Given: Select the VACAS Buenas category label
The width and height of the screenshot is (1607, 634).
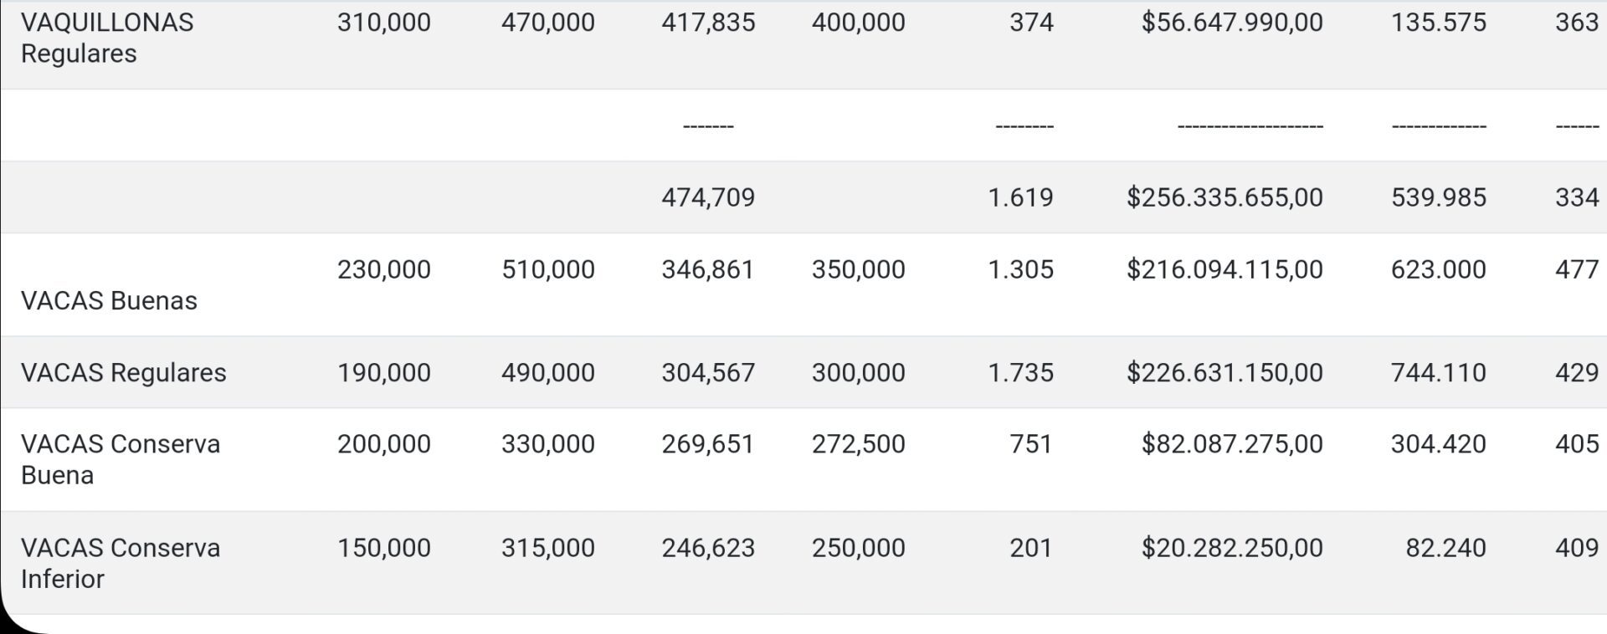Looking at the screenshot, I should [x=109, y=300].
